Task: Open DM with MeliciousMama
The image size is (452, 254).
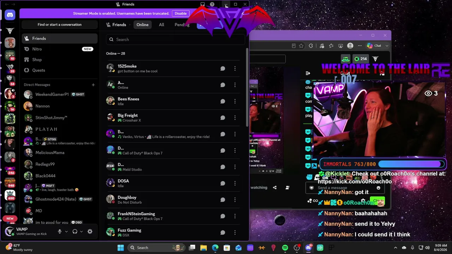Action: click(59, 153)
